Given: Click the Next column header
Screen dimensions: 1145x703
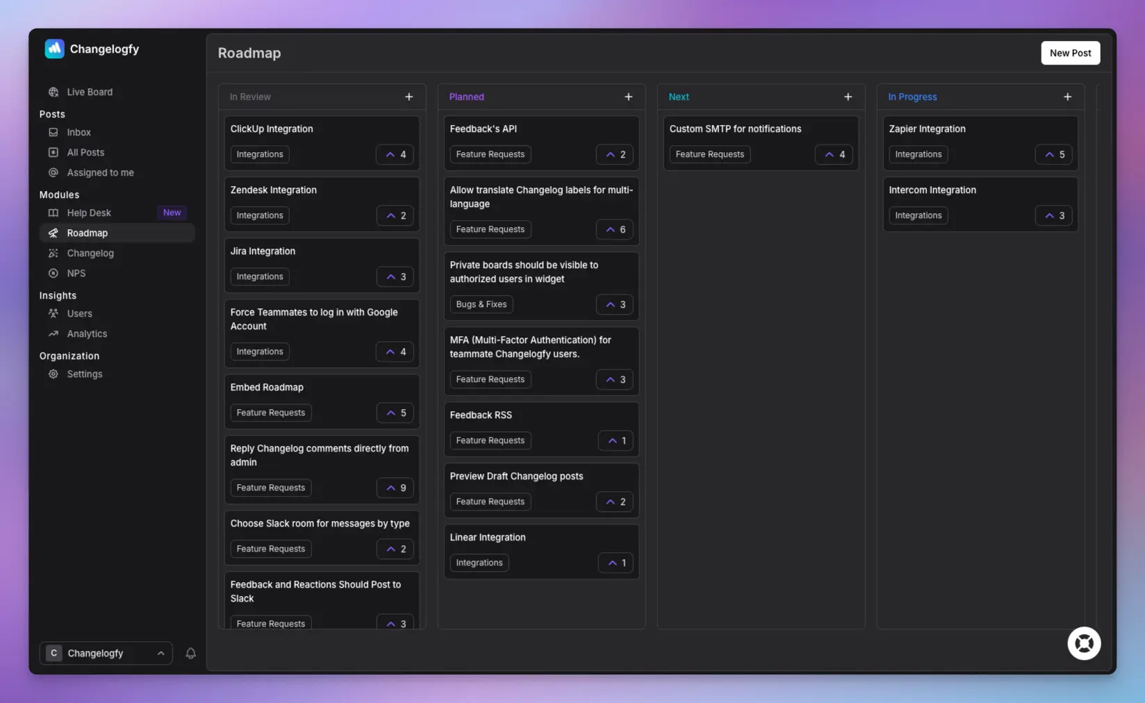Looking at the screenshot, I should click(x=679, y=97).
